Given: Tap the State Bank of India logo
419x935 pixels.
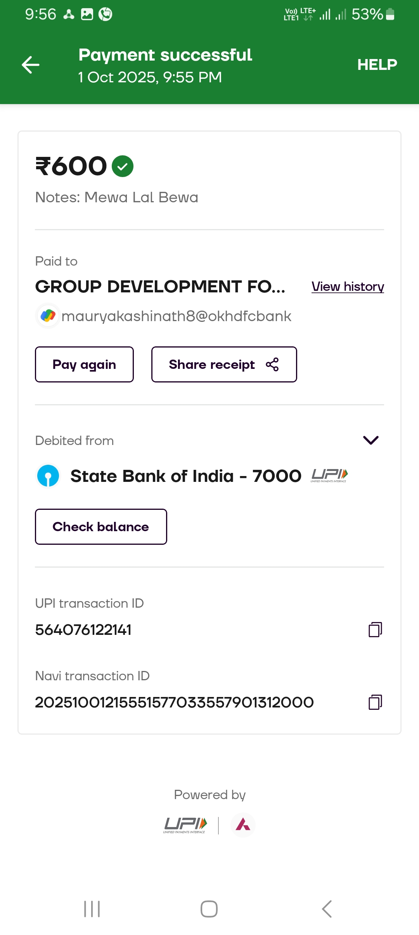Looking at the screenshot, I should coord(48,476).
